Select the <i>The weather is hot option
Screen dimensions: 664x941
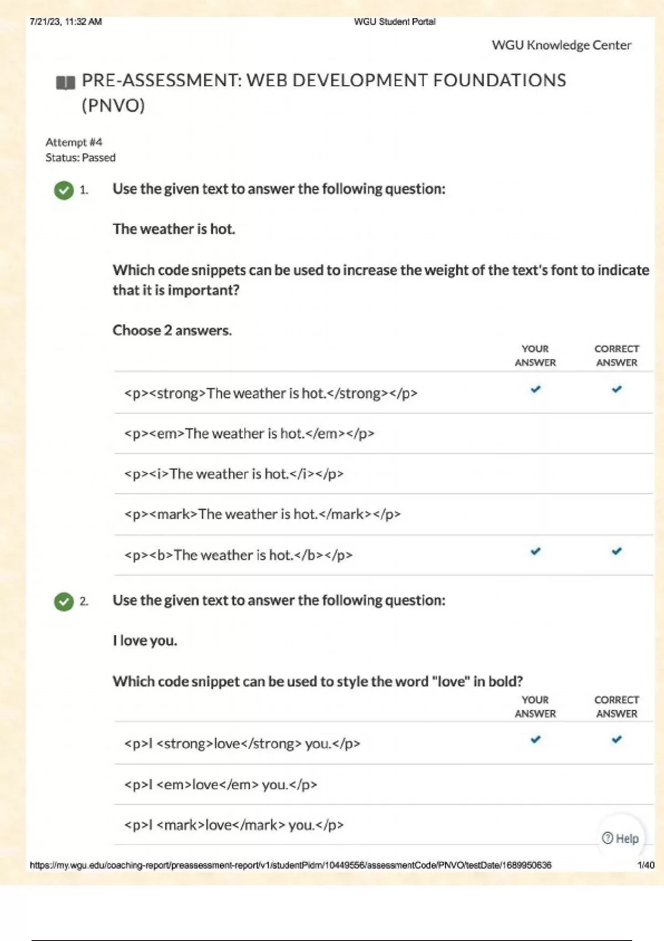click(x=234, y=474)
